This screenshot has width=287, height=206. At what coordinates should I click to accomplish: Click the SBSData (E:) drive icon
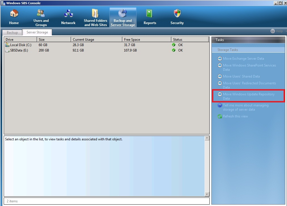point(7,51)
